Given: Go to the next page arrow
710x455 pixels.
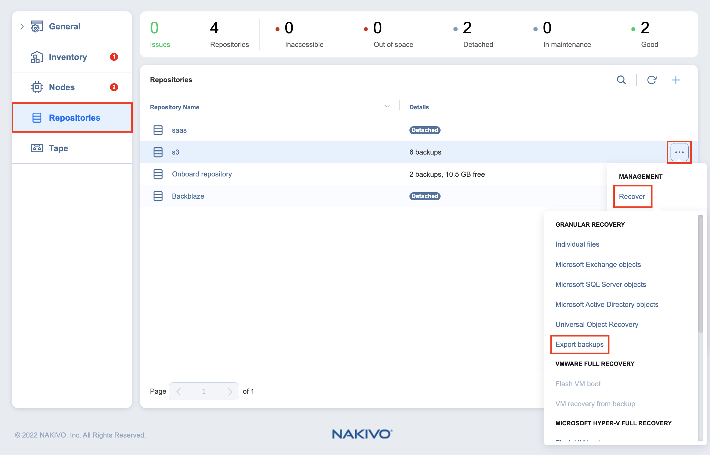Looking at the screenshot, I should (x=230, y=391).
